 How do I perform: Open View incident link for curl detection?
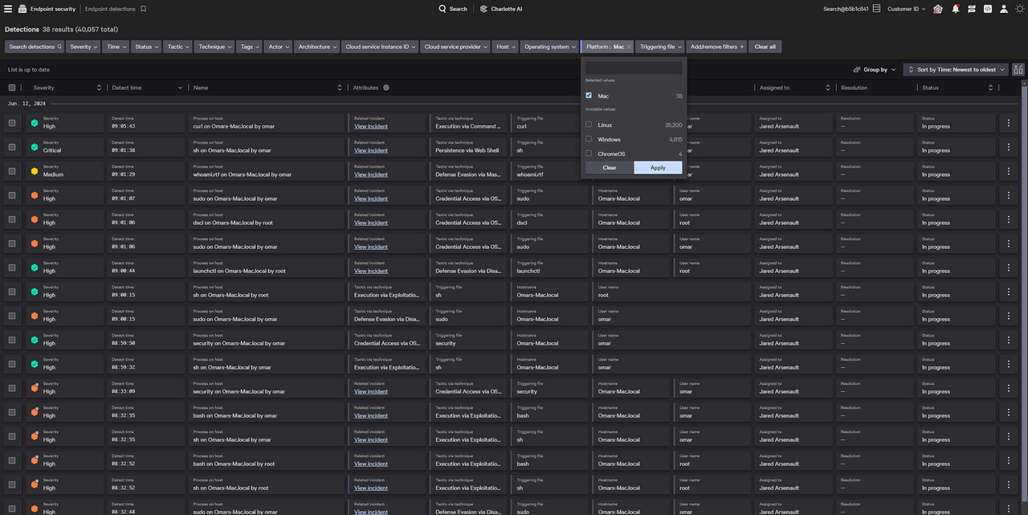(x=371, y=126)
